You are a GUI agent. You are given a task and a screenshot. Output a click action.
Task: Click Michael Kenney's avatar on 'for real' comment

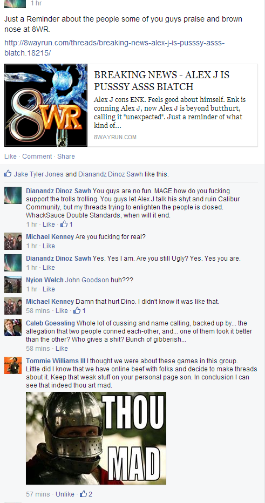[x=13, y=241]
